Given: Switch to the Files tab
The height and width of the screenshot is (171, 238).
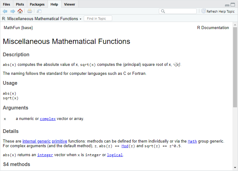Looking at the screenshot, I should click(x=6, y=4).
